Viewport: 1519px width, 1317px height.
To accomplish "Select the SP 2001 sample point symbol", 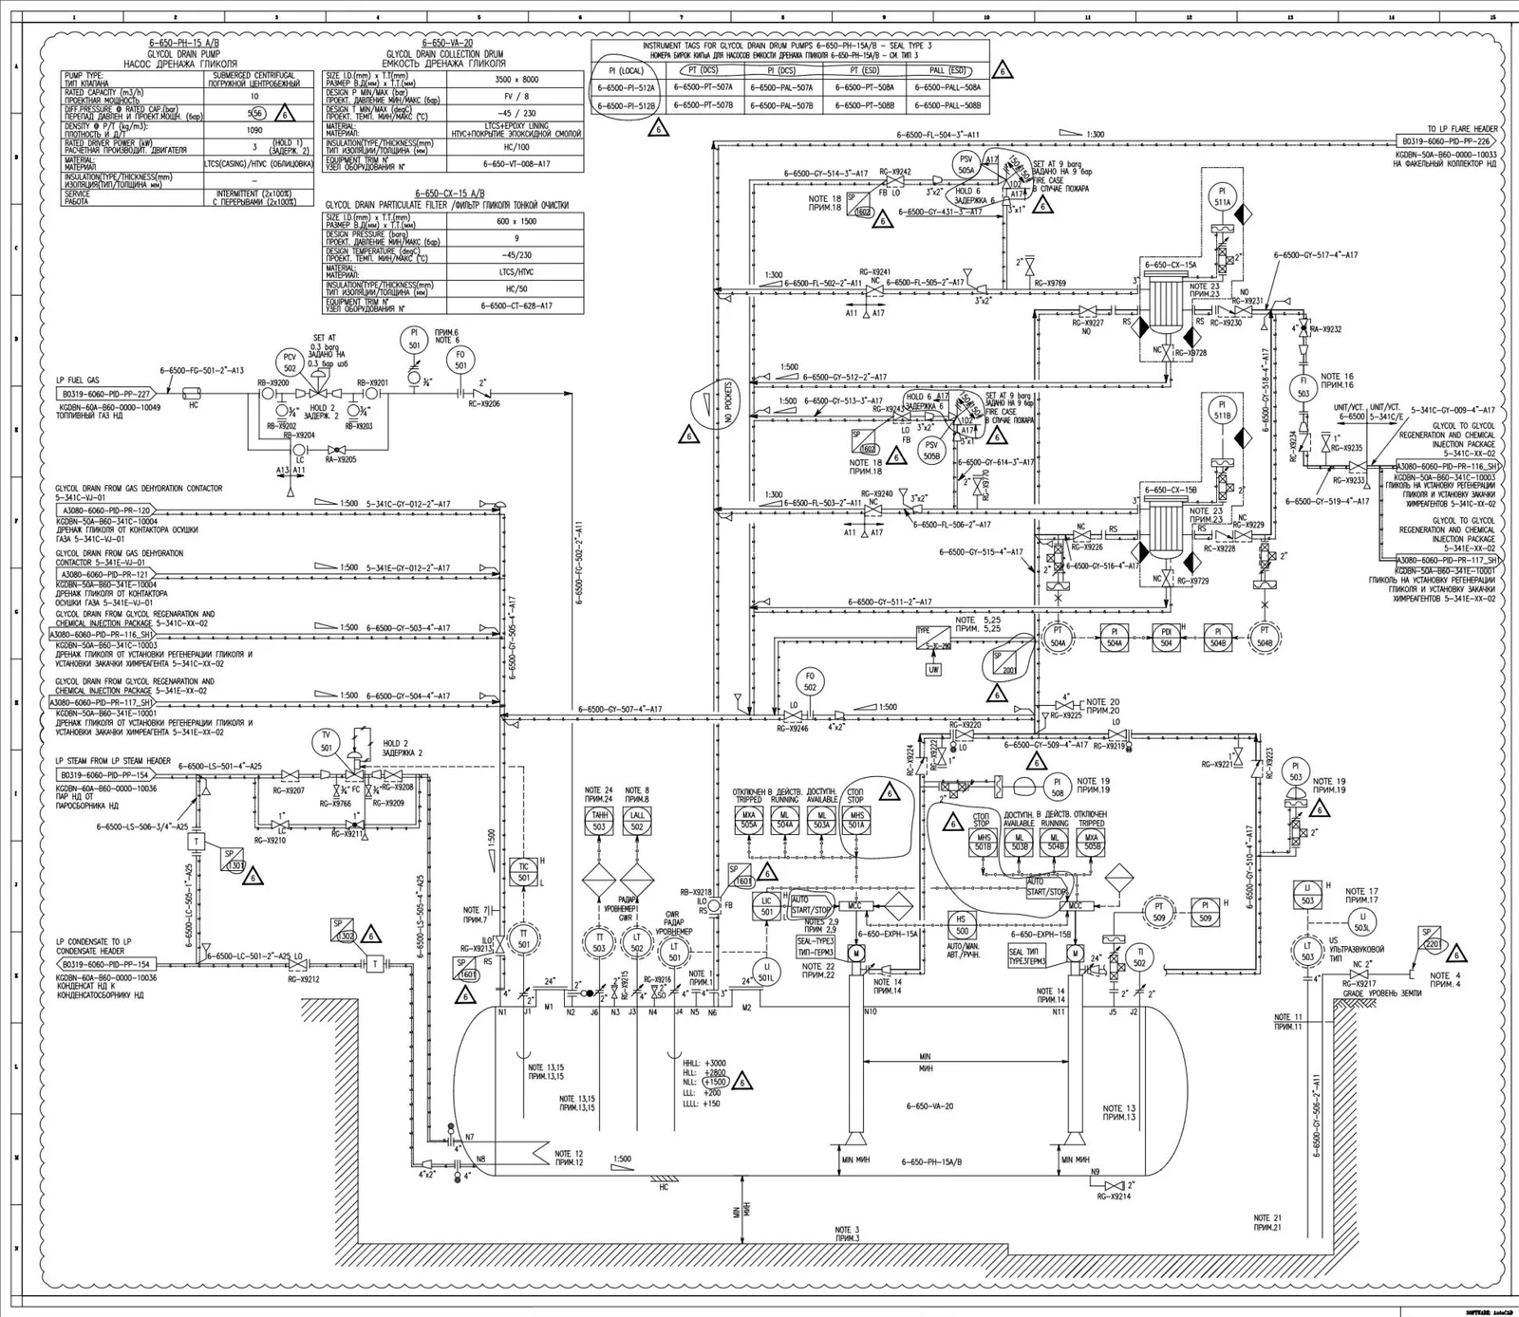I will tap(1006, 661).
